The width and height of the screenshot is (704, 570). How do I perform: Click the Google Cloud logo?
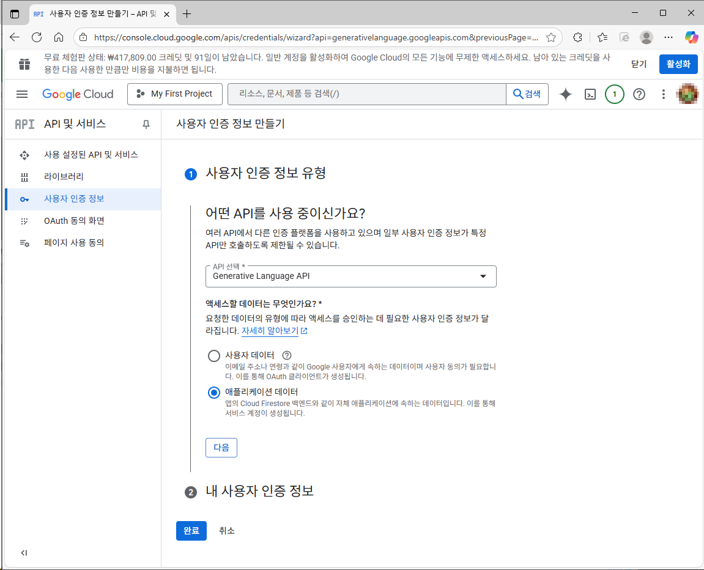click(x=78, y=94)
